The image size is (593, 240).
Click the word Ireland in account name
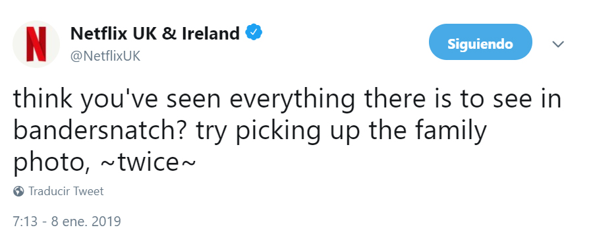point(211,34)
